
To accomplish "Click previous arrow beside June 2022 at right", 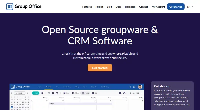I will pos(130,93).
